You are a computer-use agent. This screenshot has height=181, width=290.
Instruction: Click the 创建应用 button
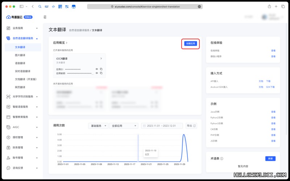click(x=191, y=43)
